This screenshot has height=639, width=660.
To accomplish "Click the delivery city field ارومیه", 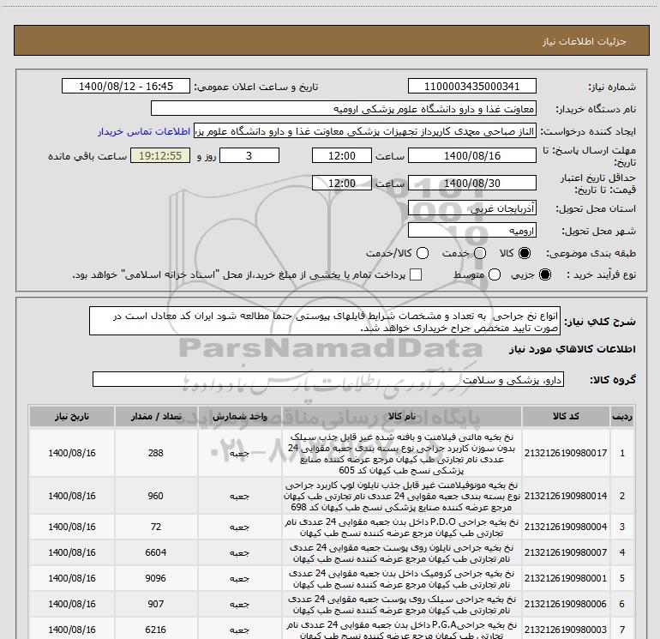I will 472,231.
